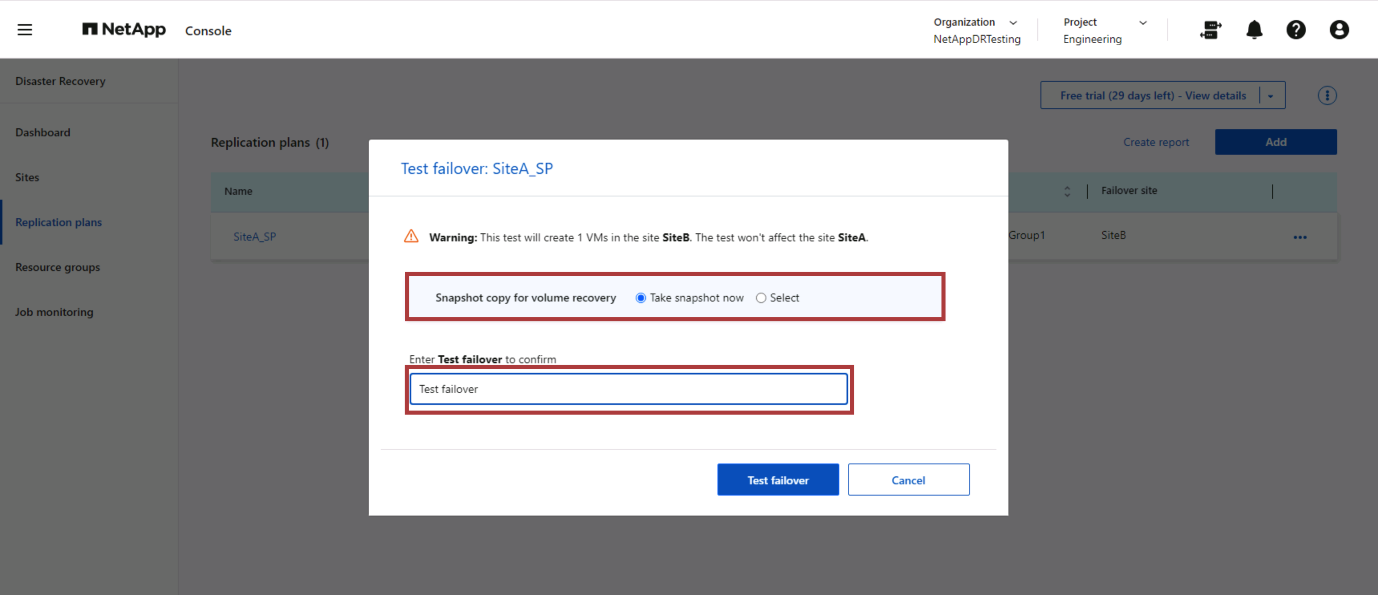Open the help question mark icon

[x=1296, y=30]
